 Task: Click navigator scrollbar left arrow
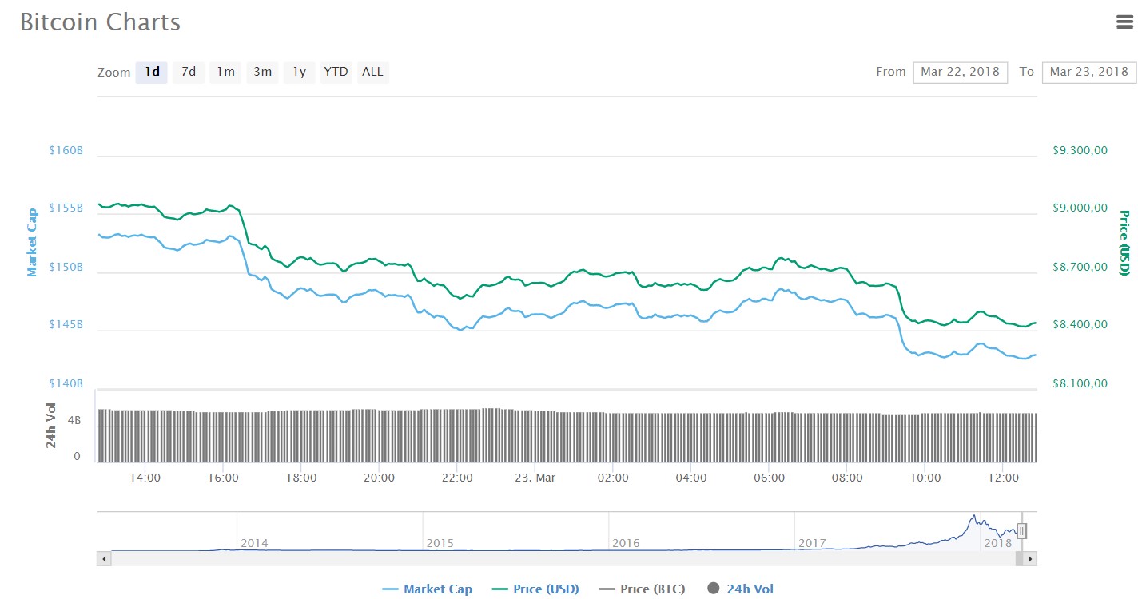coord(104,559)
